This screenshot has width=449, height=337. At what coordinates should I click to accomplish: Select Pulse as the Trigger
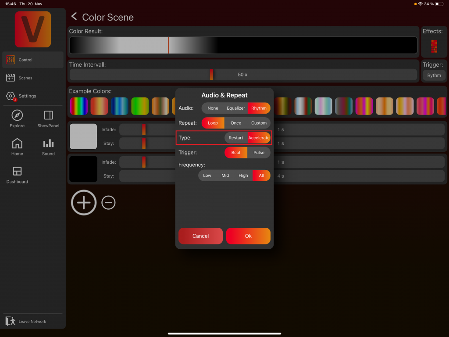pos(259,153)
